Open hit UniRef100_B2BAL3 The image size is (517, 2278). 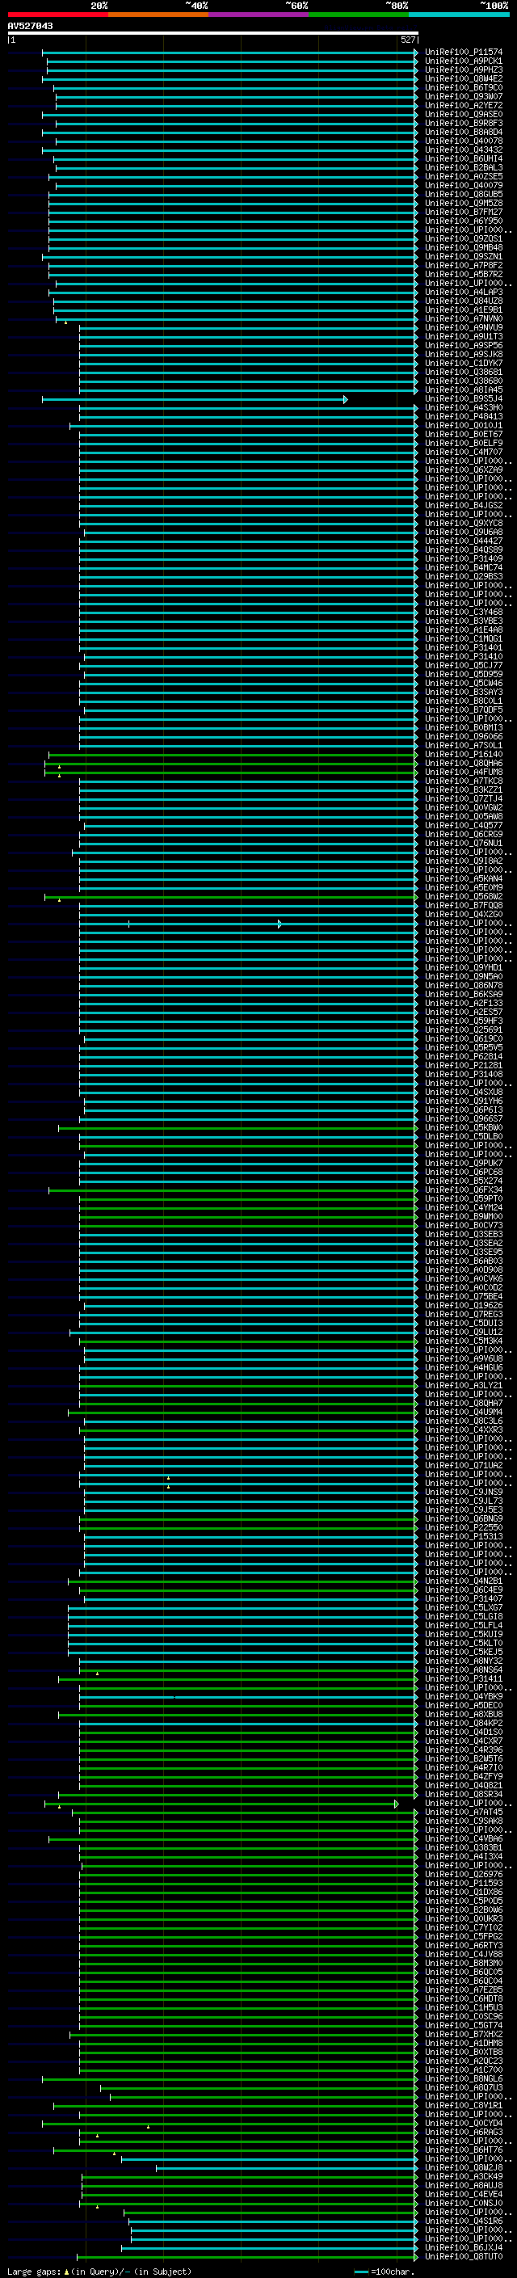(464, 168)
